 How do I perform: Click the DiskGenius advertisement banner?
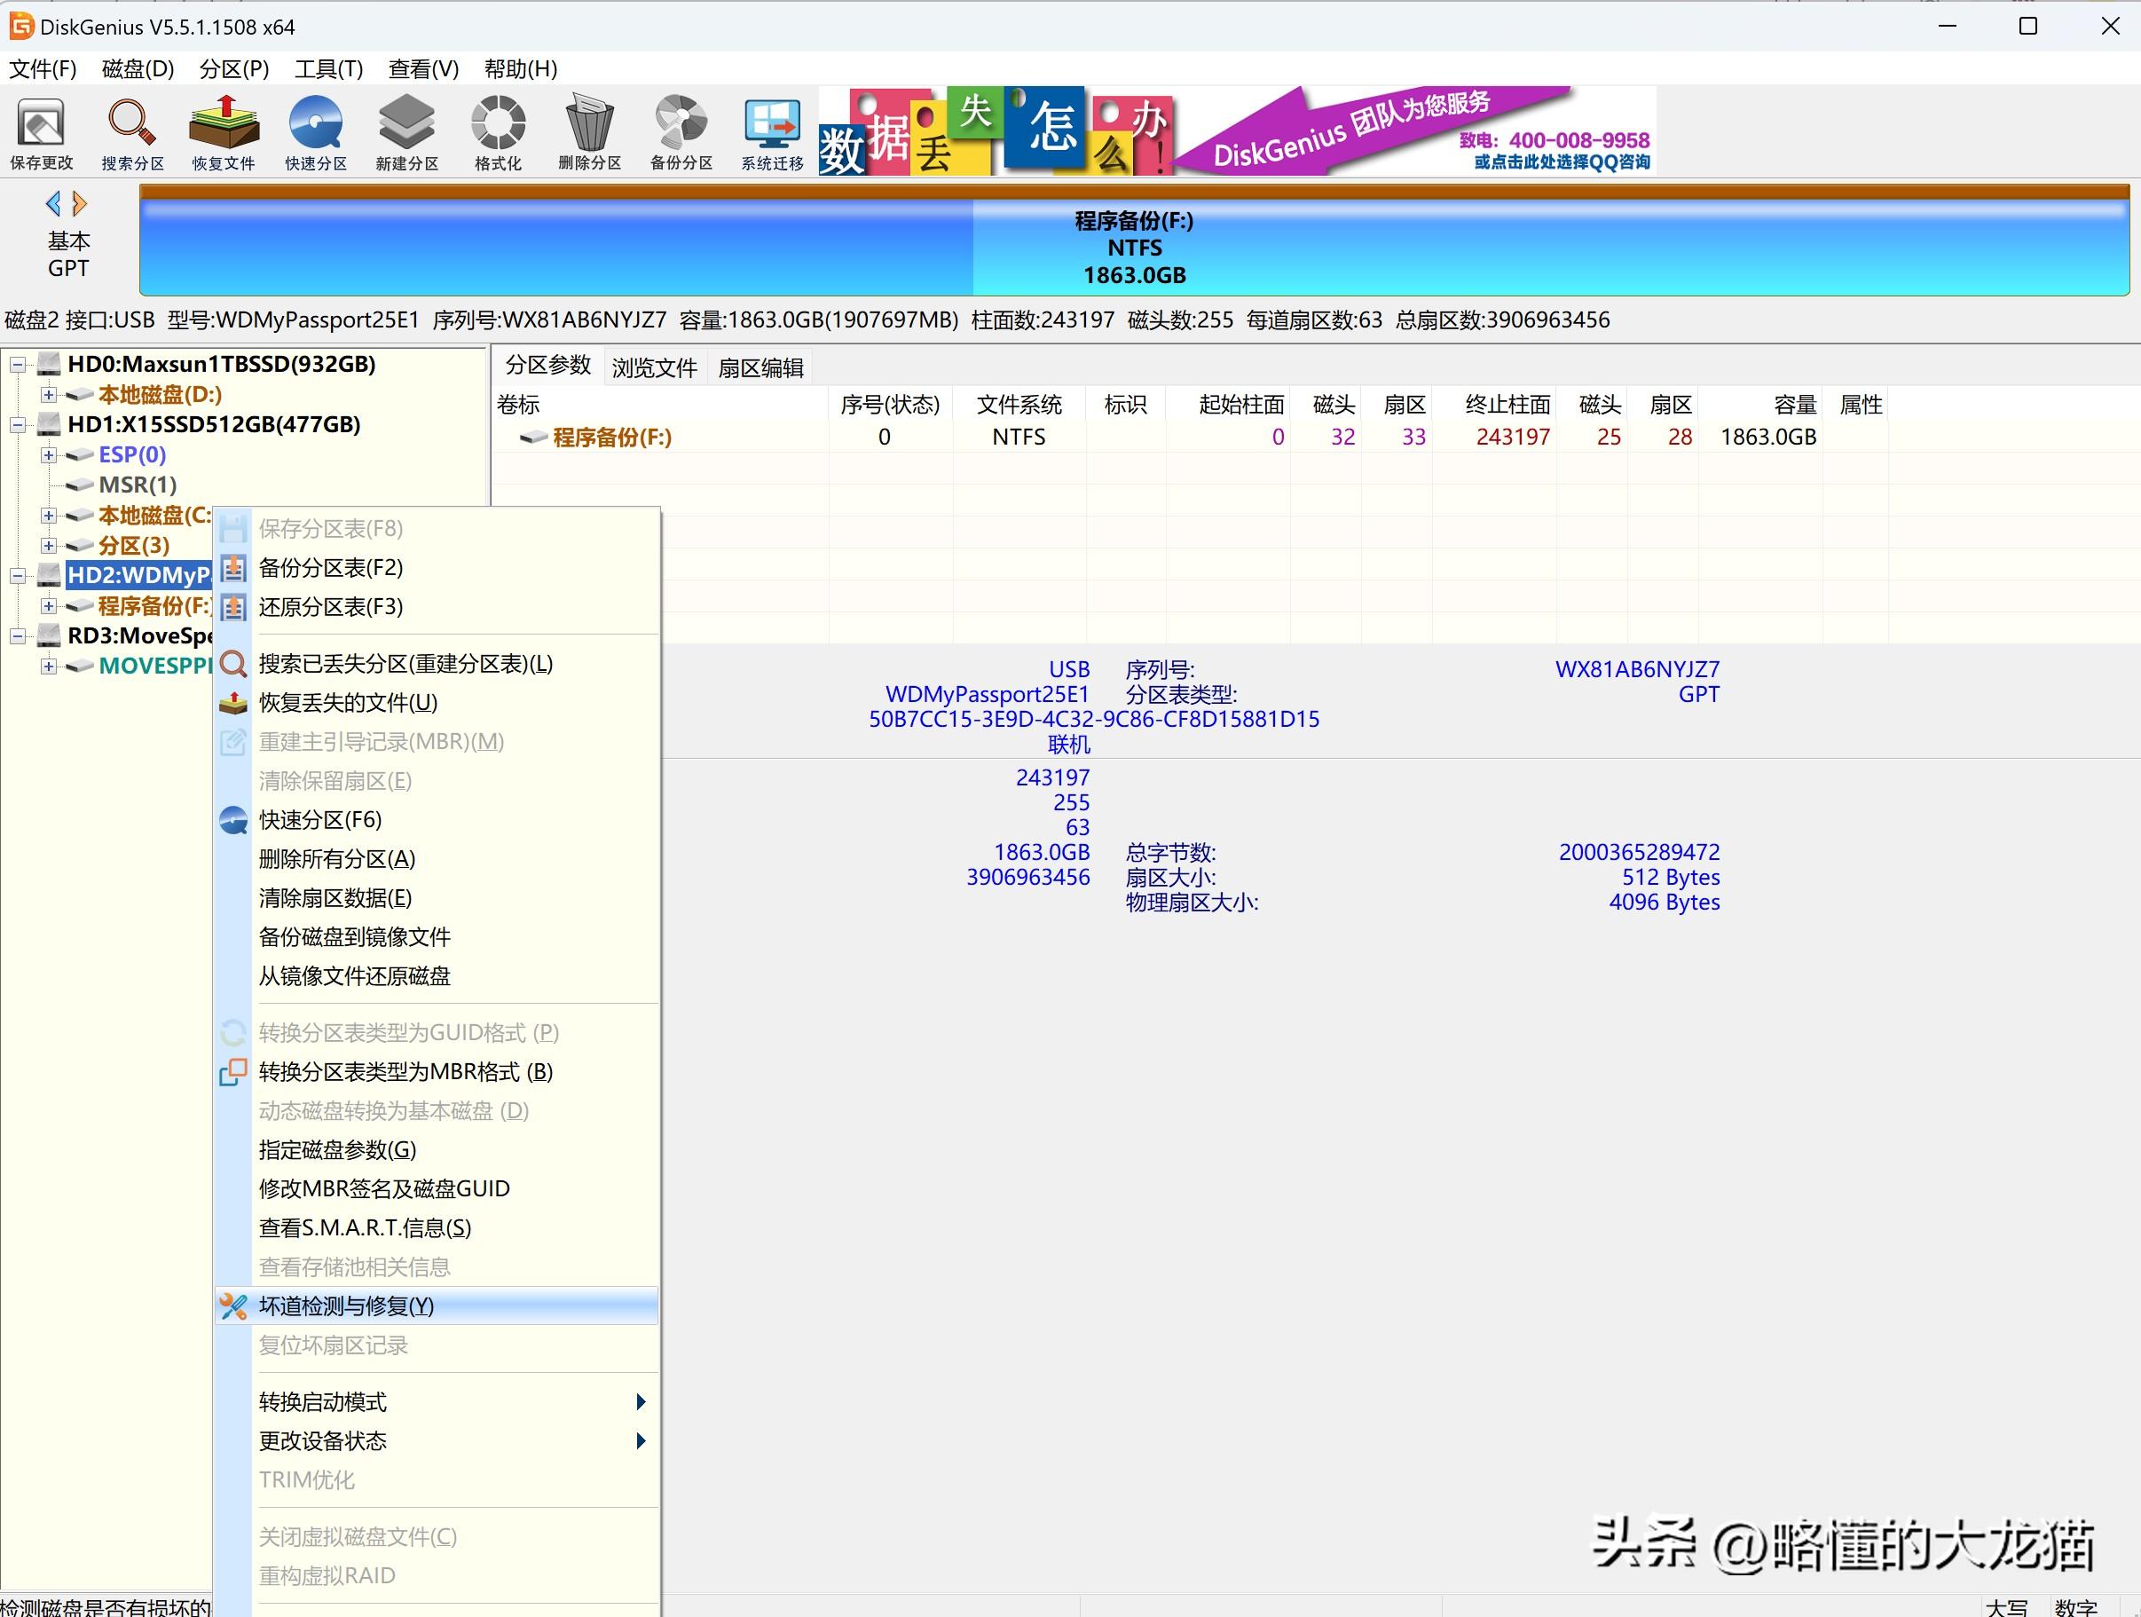[x=1237, y=130]
